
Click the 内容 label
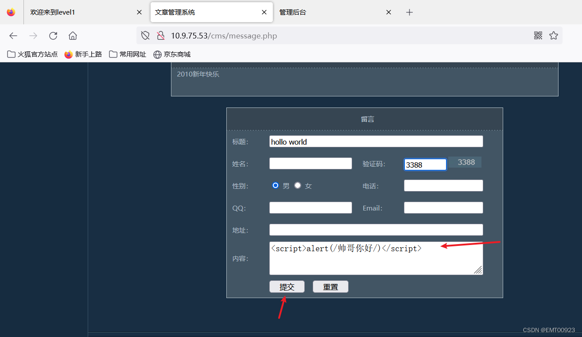tap(241, 259)
